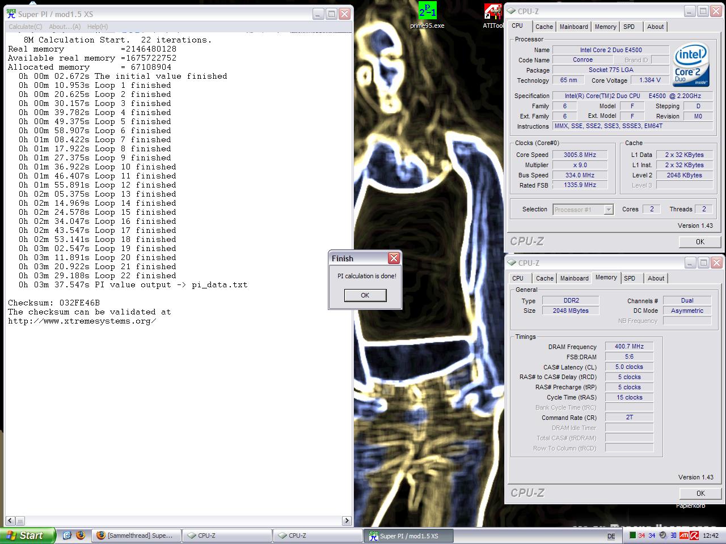The image size is (726, 544).
Task: Click the Super PI horizontal scrollbar thumb
Action: [20, 521]
